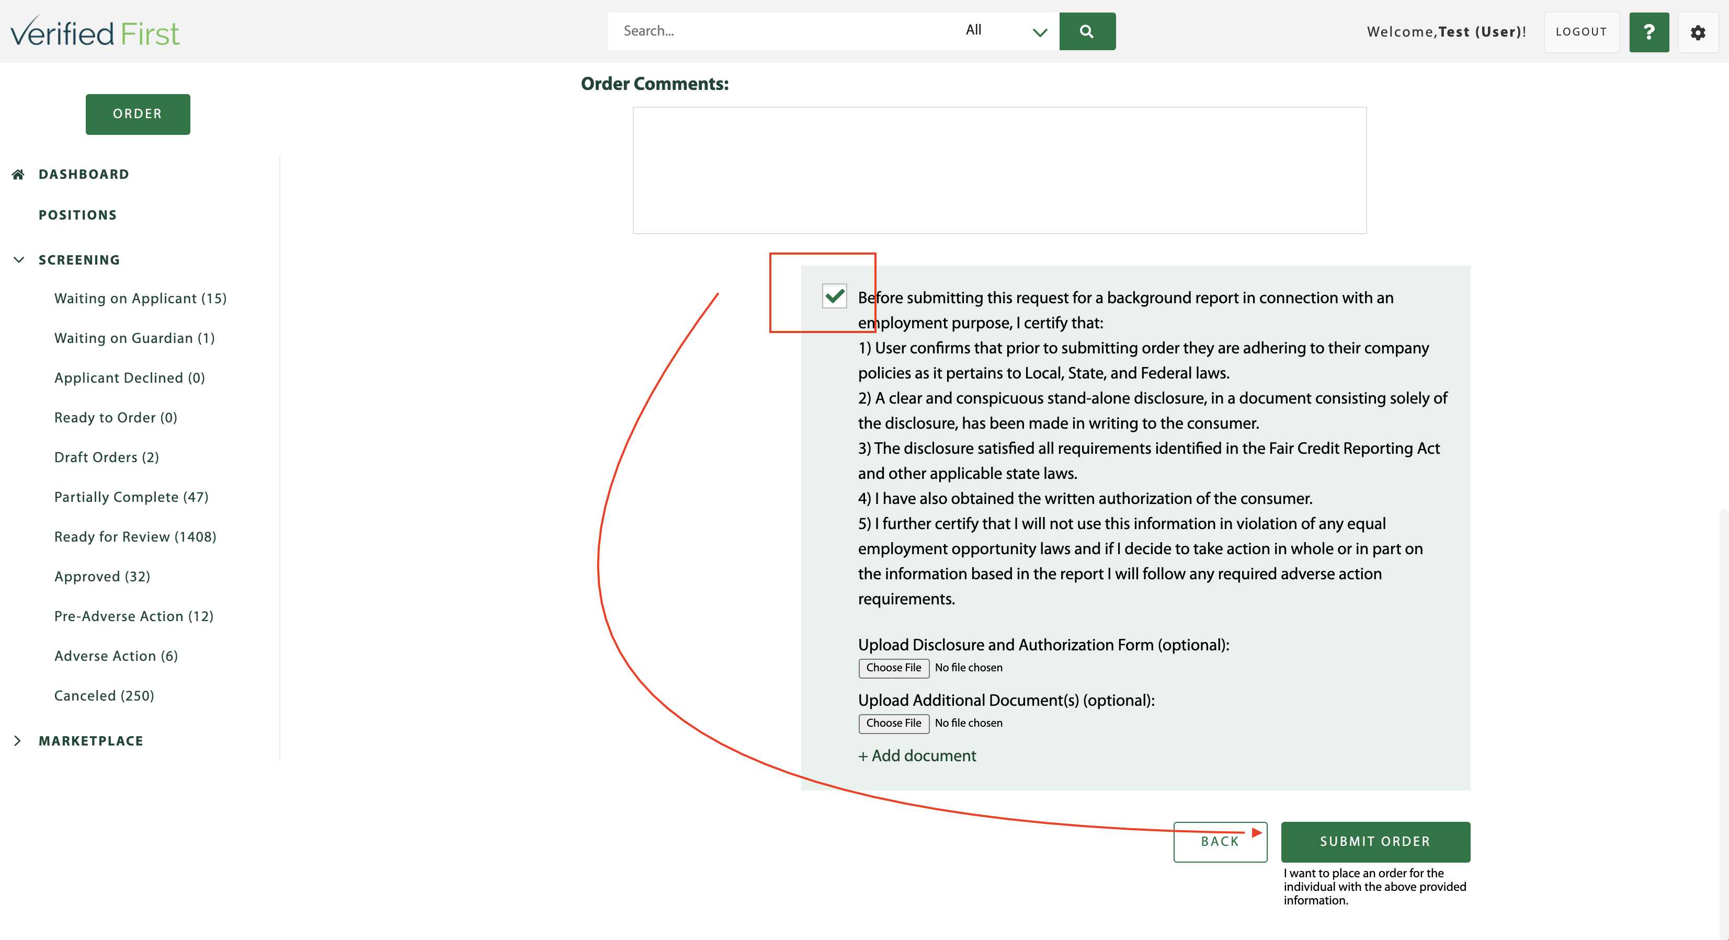Image resolution: width=1729 pixels, height=940 pixels.
Task: Open the settings gear icon
Action: click(1698, 32)
